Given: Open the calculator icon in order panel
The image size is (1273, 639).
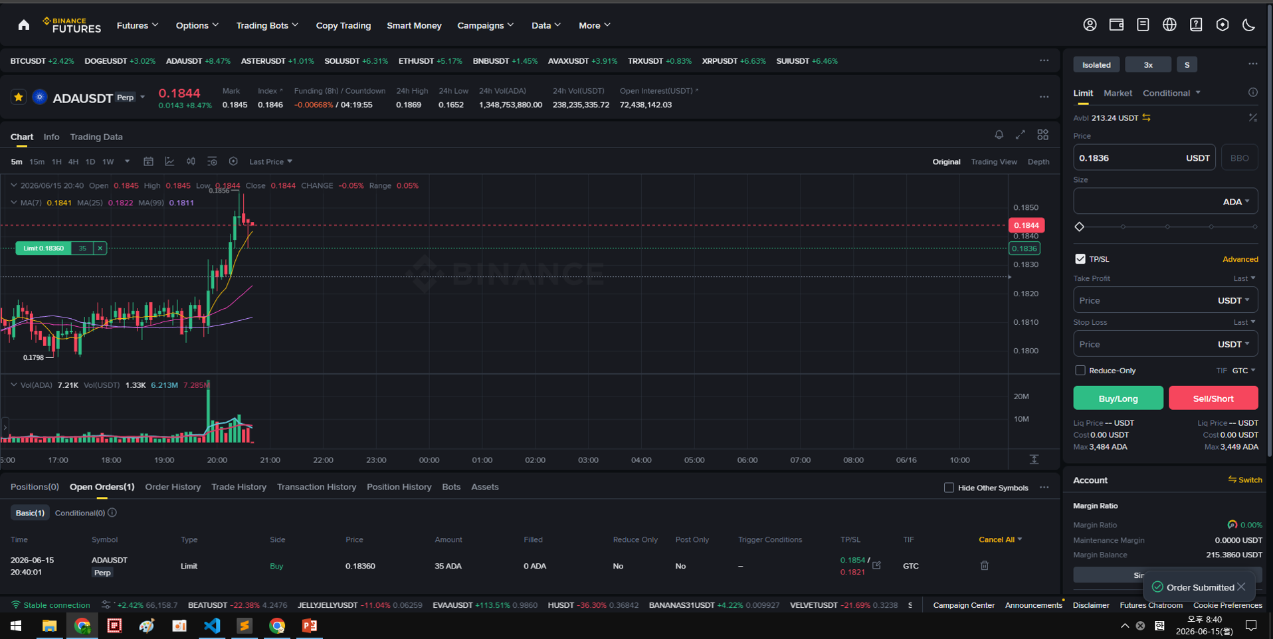Looking at the screenshot, I should pos(1252,118).
